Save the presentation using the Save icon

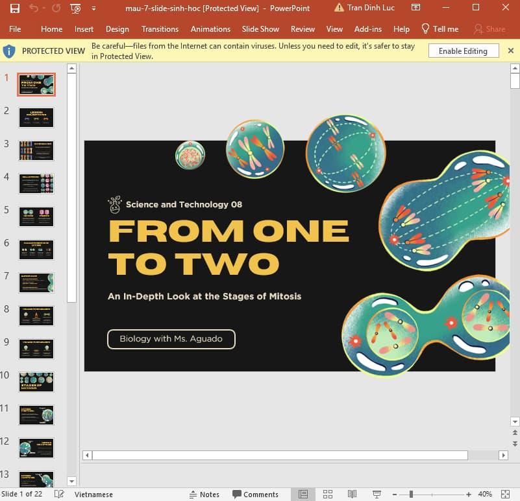pos(14,8)
